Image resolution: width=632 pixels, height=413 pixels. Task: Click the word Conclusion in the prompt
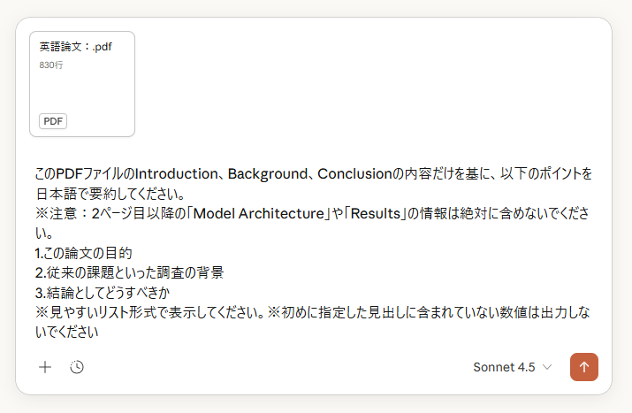[x=354, y=174]
